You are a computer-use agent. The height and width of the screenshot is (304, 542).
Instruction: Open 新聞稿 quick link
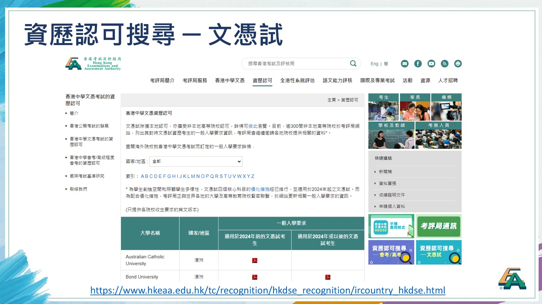385,172
